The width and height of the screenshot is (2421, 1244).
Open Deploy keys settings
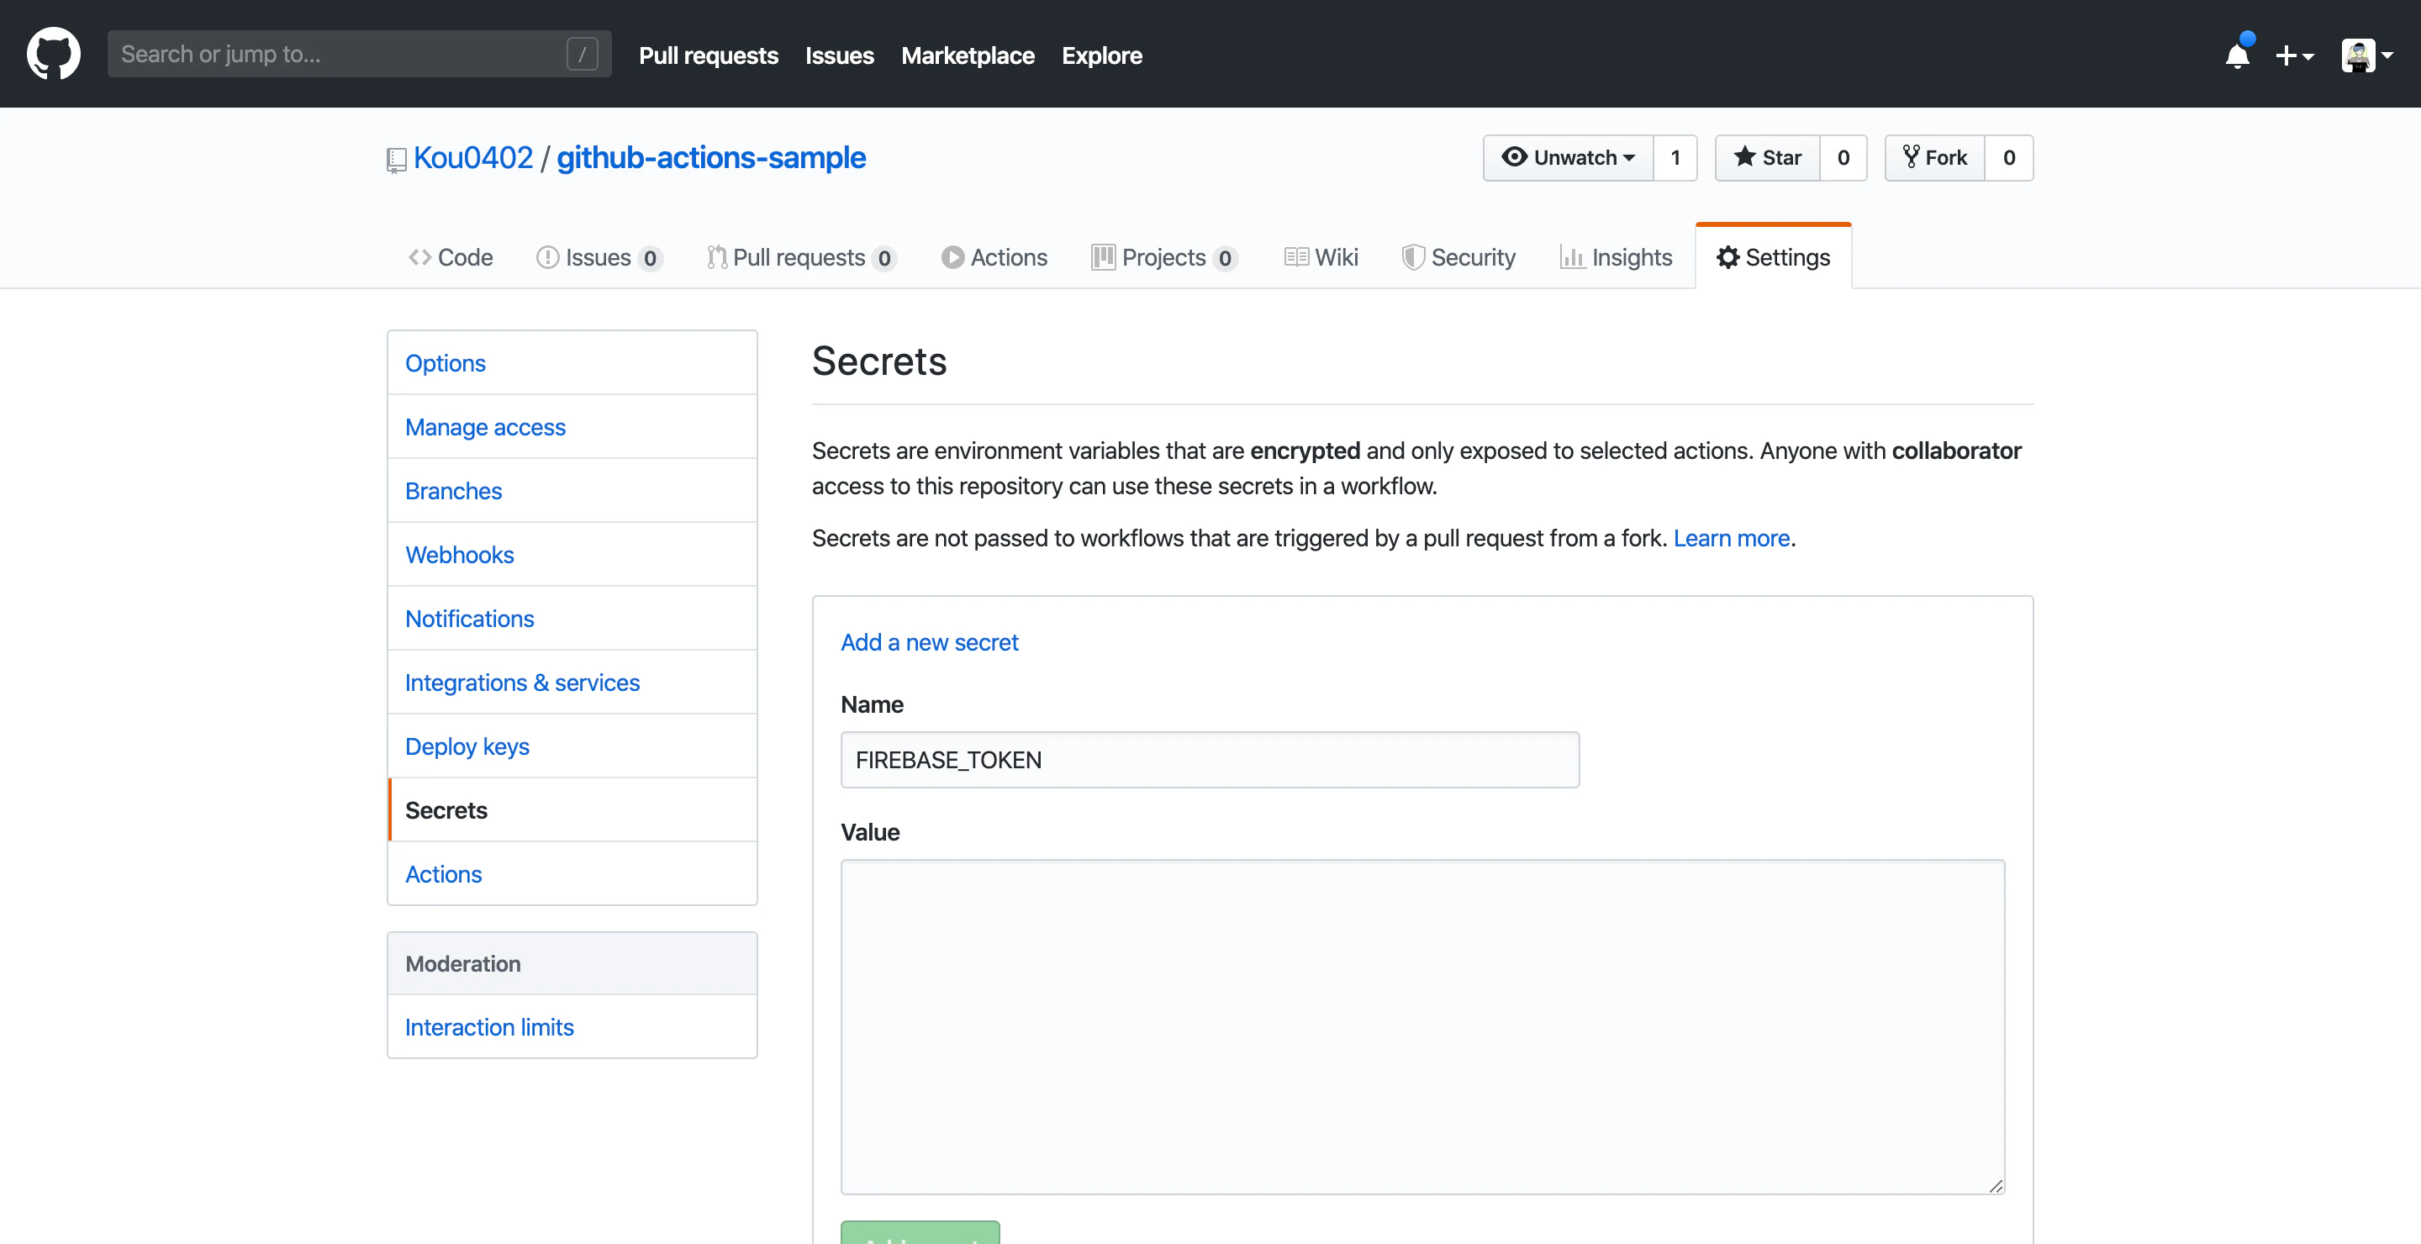tap(572, 746)
